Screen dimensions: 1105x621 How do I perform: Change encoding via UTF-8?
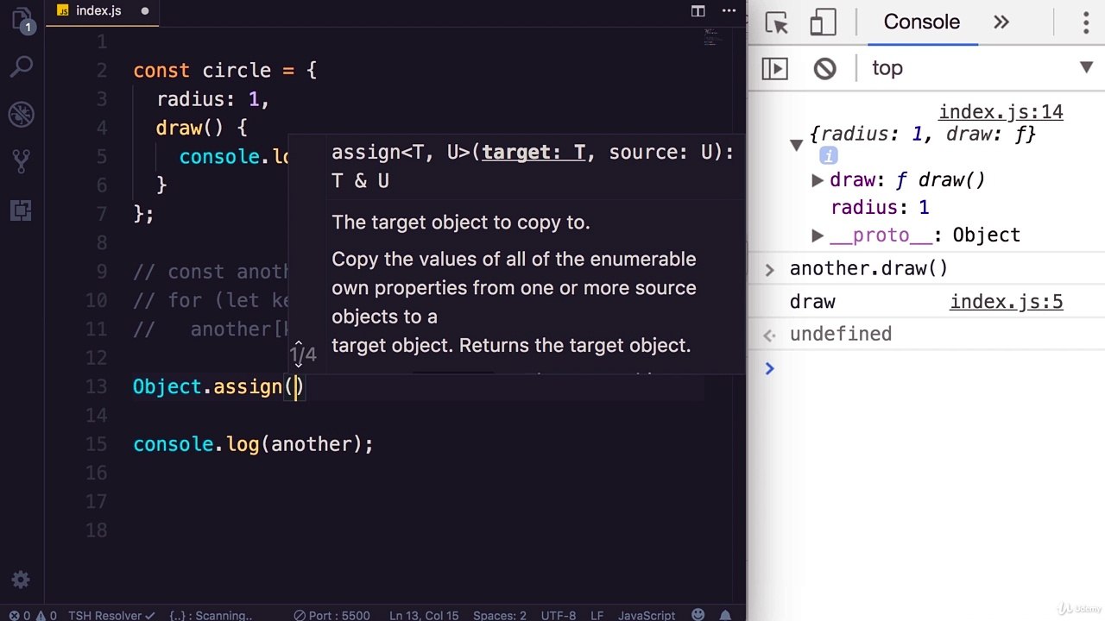click(x=558, y=615)
